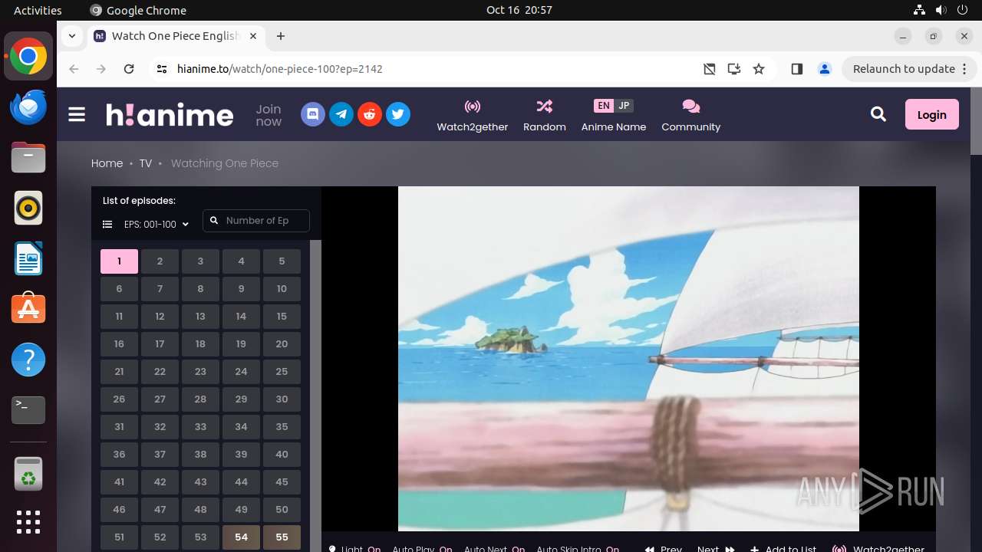Open the clock Oct 16 20:57
This screenshot has height=552, width=982.
519,10
